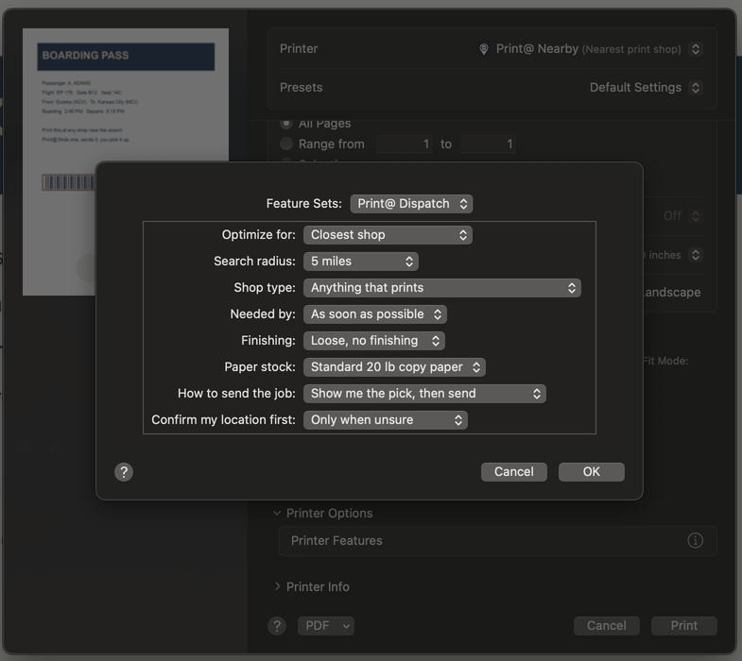Select the Range from radio button
This screenshot has height=661, width=742.
click(x=285, y=144)
